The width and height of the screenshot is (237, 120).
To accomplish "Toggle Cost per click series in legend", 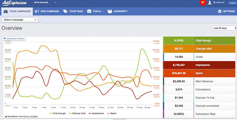I will coord(77,113).
